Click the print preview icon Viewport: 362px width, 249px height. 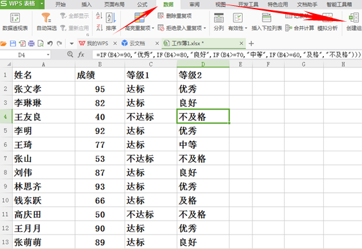tap(41, 43)
